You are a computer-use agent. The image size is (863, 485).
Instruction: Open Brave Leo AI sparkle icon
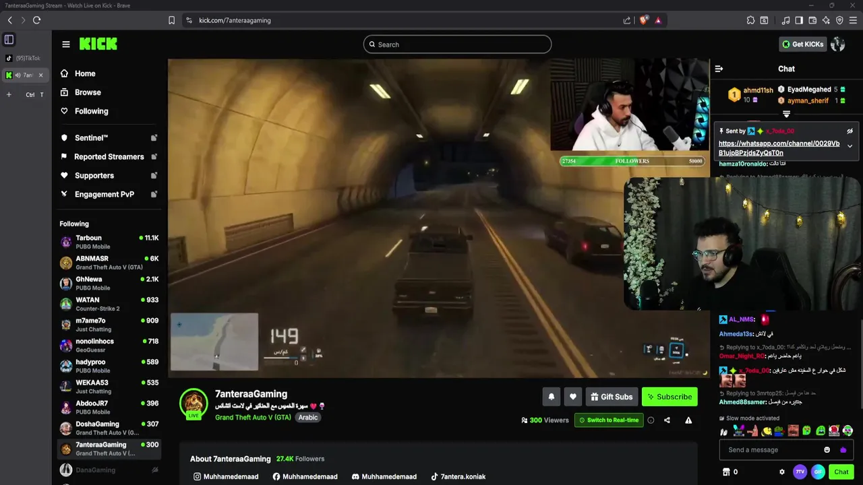(826, 20)
